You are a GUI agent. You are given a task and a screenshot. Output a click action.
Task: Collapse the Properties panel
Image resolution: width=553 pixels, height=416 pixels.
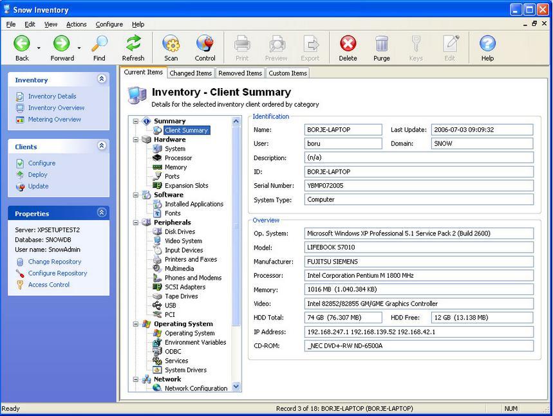tap(101, 212)
